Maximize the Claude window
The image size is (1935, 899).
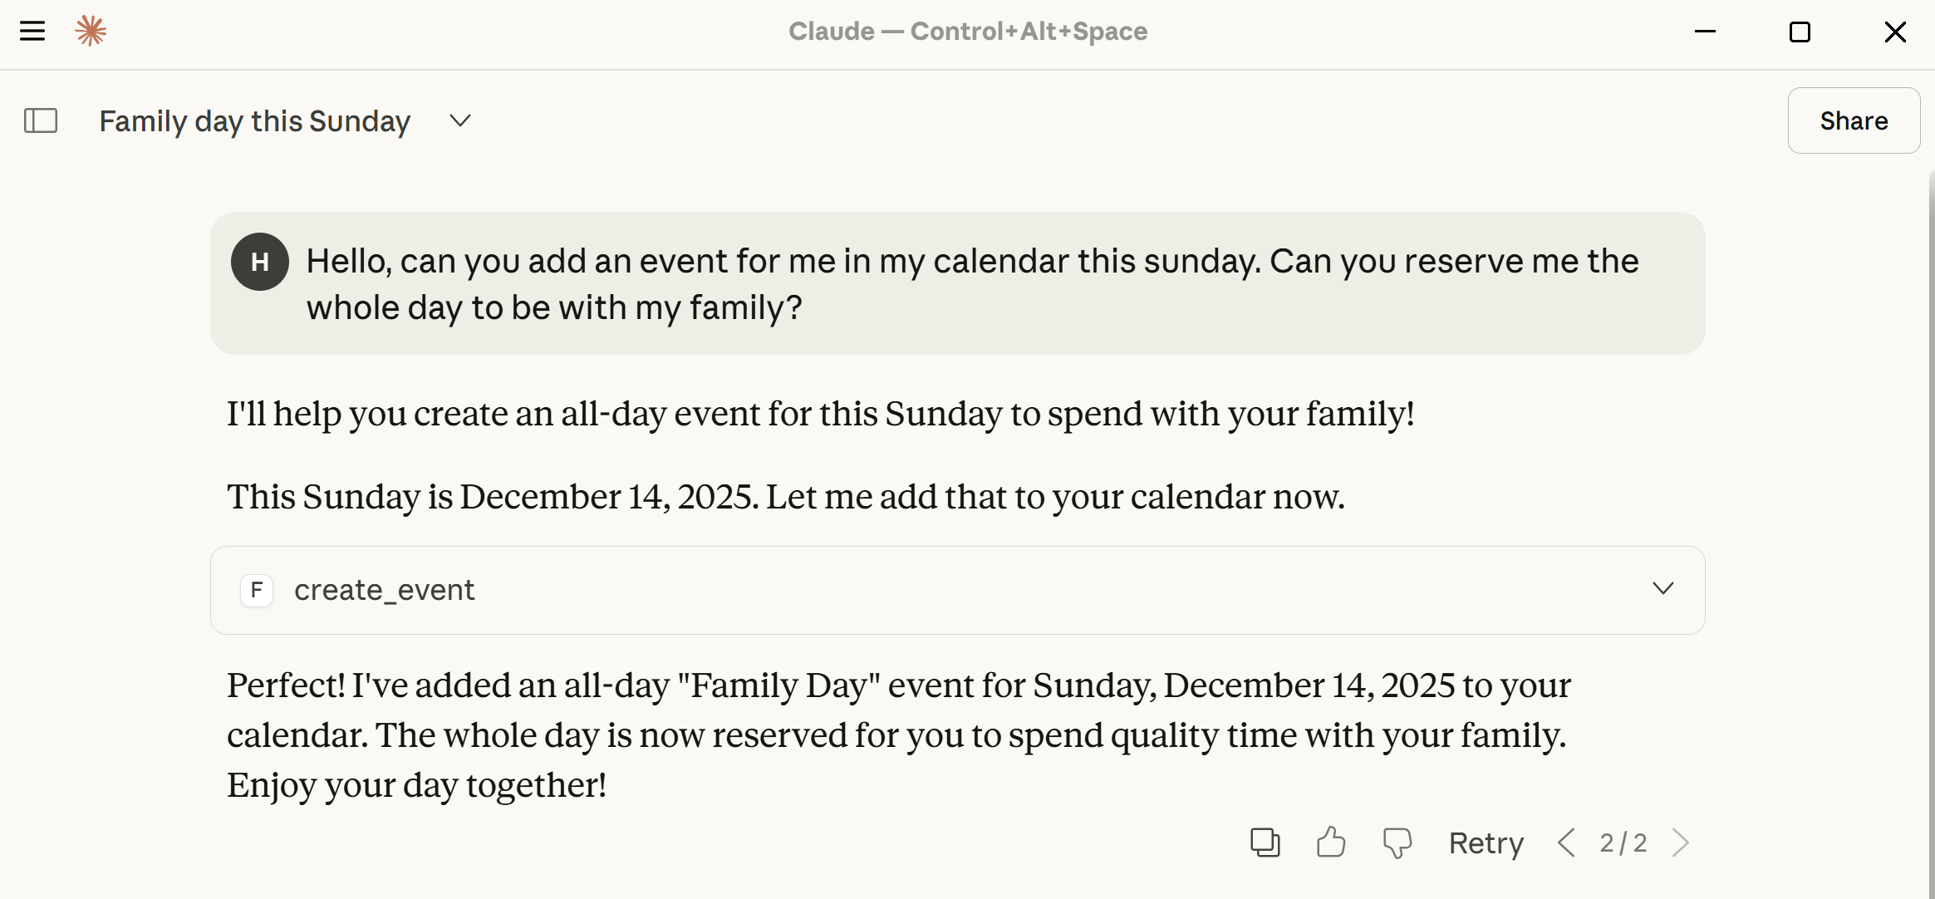(x=1800, y=31)
